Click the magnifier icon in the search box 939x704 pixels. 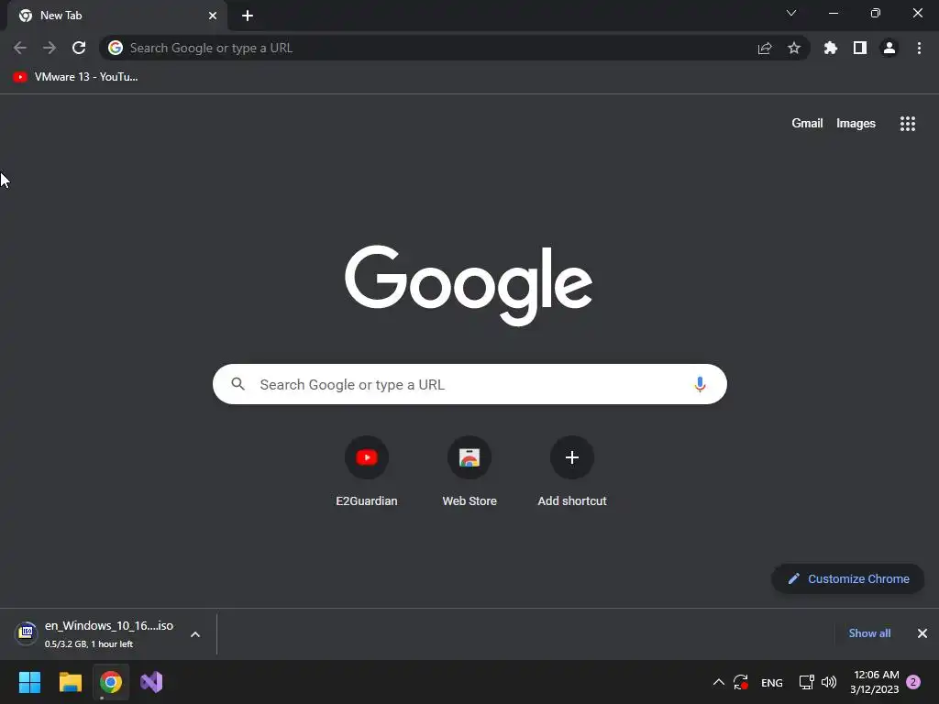pyautogui.click(x=238, y=384)
